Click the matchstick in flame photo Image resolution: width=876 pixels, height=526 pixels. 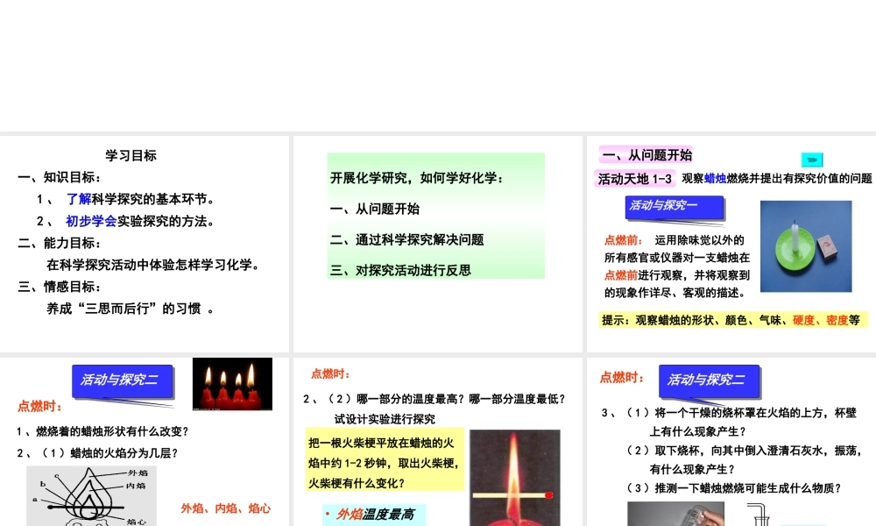click(x=514, y=478)
